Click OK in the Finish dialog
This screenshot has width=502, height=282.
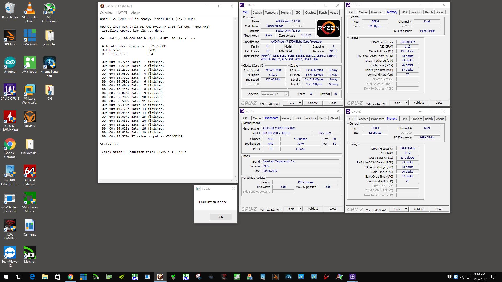pyautogui.click(x=221, y=217)
